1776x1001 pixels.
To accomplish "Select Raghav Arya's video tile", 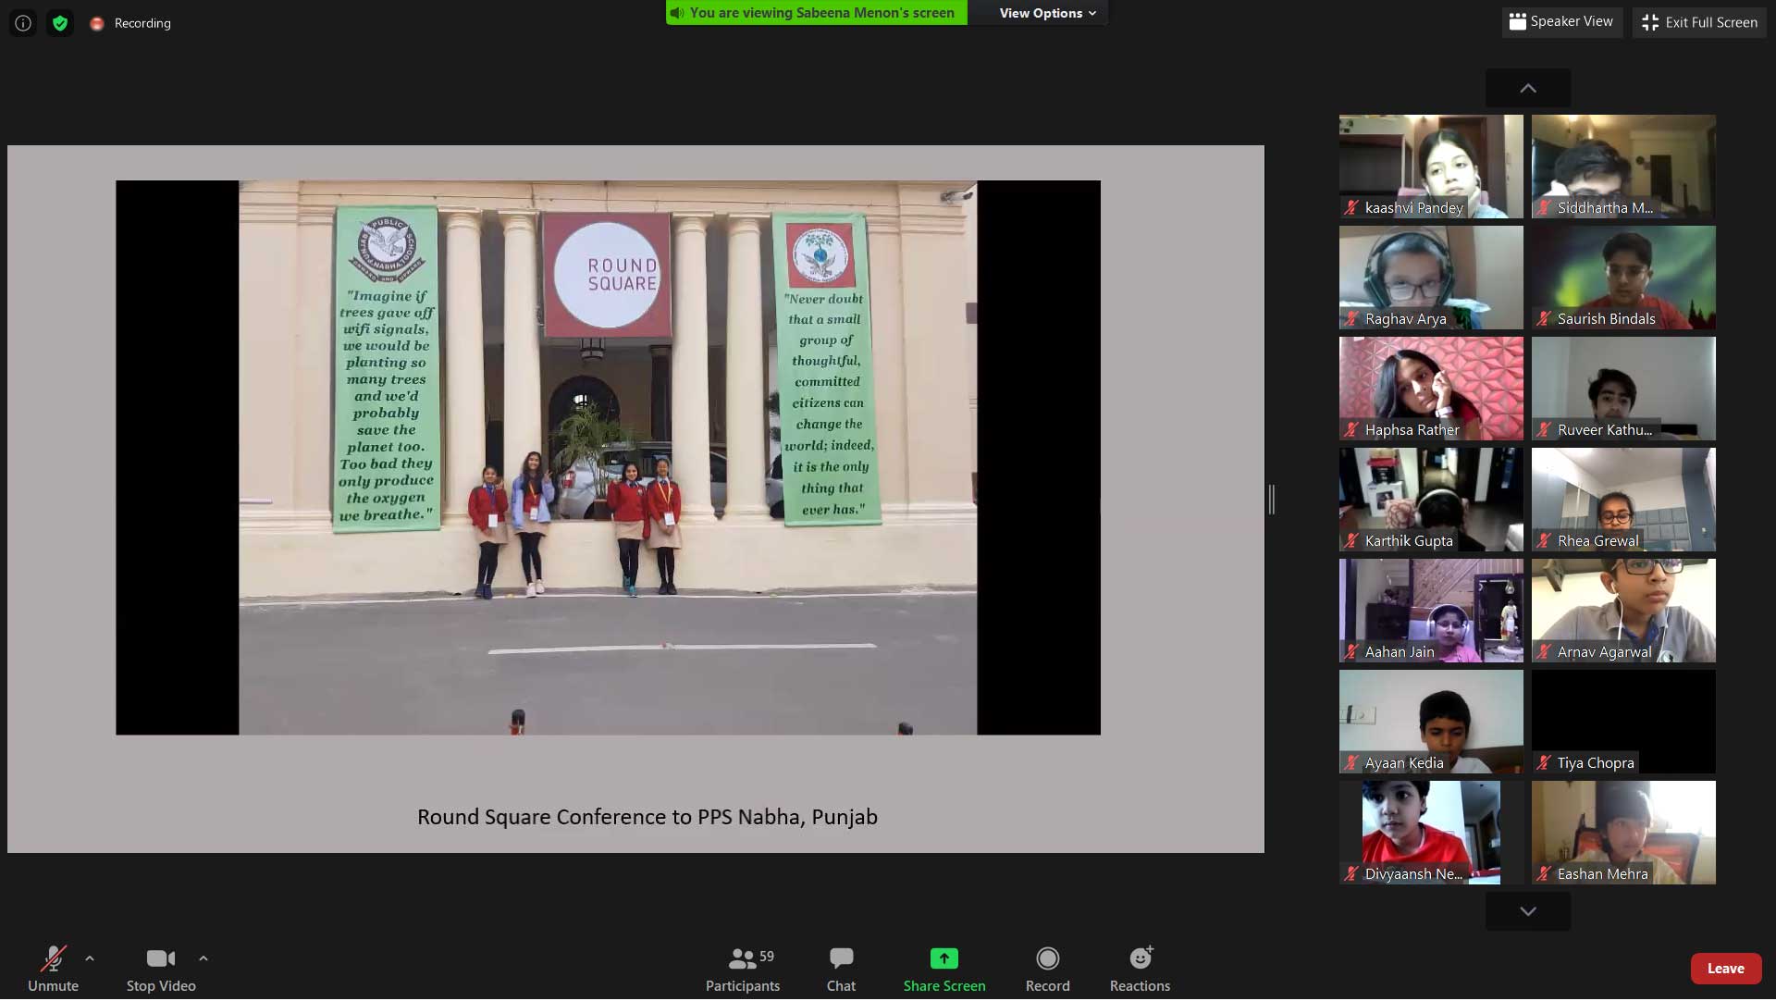I will (1431, 278).
